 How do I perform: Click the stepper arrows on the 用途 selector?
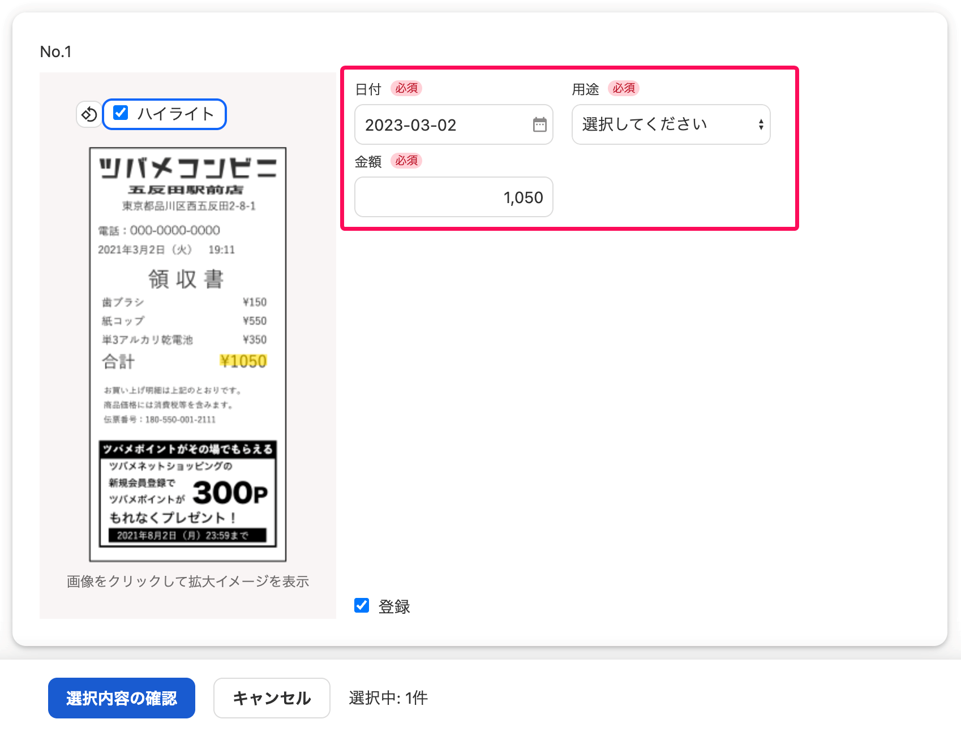pos(761,124)
